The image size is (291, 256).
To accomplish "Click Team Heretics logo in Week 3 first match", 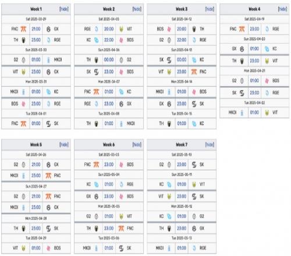I will [194, 29].
